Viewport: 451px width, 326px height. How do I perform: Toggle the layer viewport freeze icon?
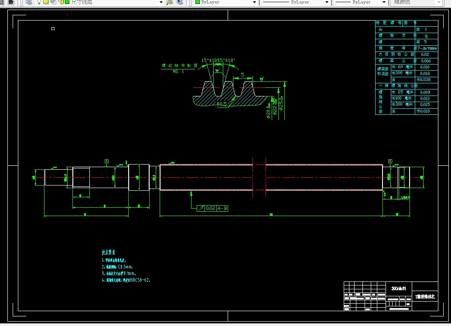[x=54, y=2]
